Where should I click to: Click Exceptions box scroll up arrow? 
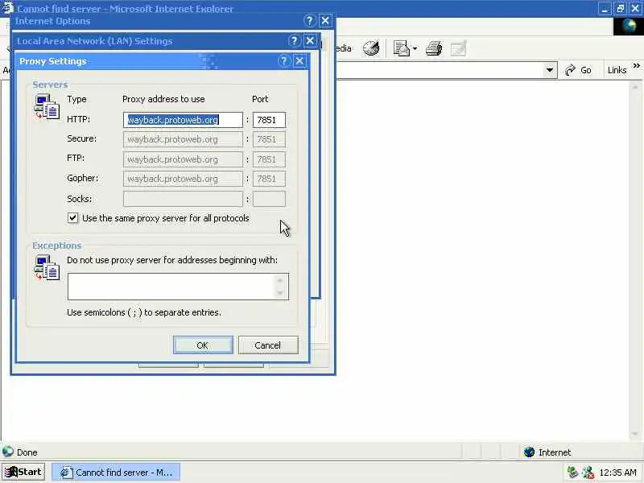[x=280, y=280]
